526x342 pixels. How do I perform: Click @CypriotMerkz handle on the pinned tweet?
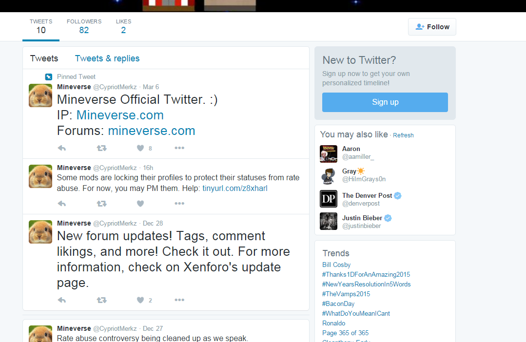click(115, 87)
